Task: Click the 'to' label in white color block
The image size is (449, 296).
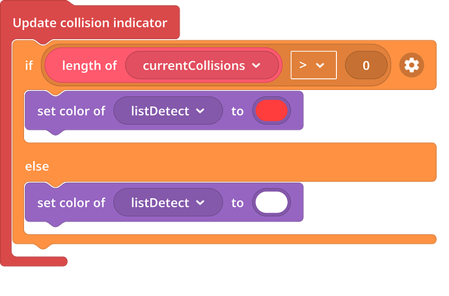Action: tap(238, 203)
